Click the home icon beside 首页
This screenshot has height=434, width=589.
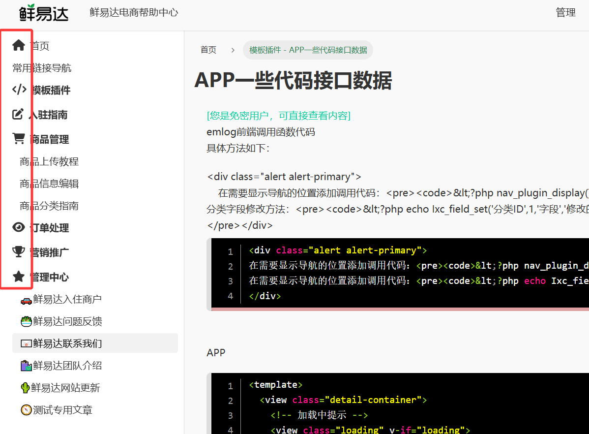[19, 46]
